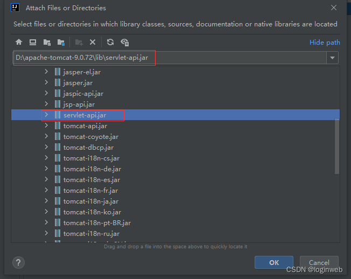Select tomcat-coyote.jar file
The image size is (351, 279).
pos(91,137)
